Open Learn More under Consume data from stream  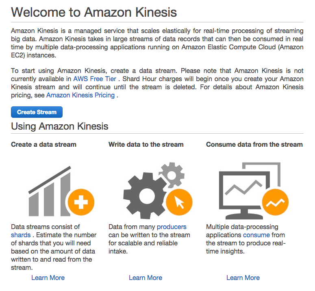point(243,278)
